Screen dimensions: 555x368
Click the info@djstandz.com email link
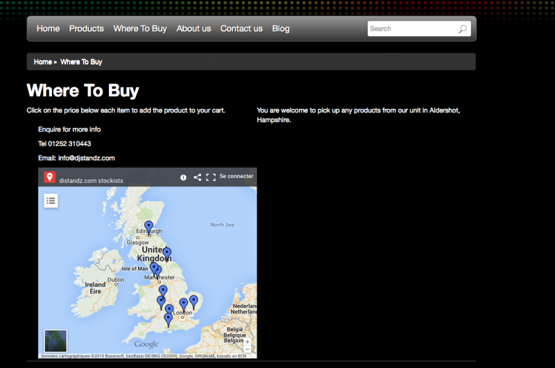(x=86, y=158)
